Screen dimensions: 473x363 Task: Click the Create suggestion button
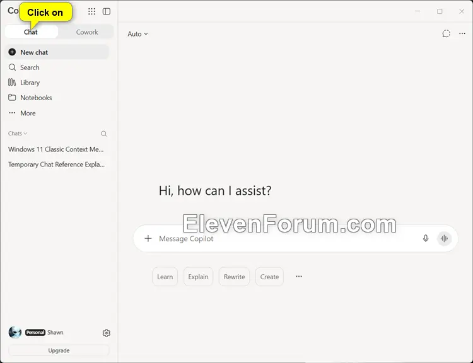pyautogui.click(x=269, y=277)
